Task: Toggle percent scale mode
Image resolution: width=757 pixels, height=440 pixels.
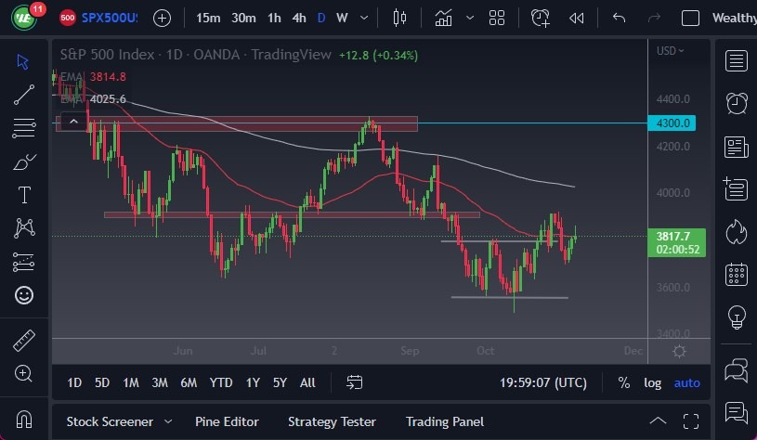Action: pos(624,382)
